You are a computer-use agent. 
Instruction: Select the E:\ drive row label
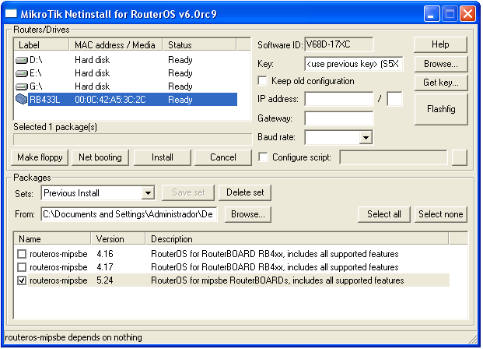point(36,73)
